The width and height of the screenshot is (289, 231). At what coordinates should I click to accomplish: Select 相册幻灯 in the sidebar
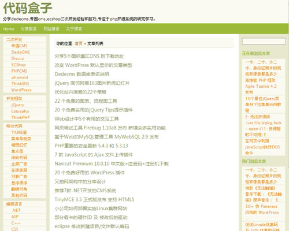19,145
